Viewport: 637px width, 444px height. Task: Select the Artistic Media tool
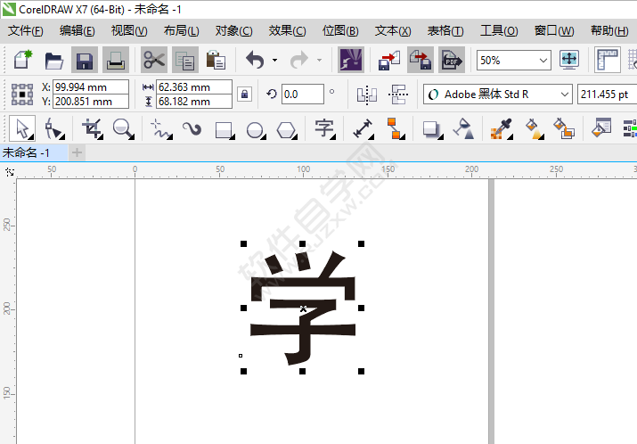point(192,129)
